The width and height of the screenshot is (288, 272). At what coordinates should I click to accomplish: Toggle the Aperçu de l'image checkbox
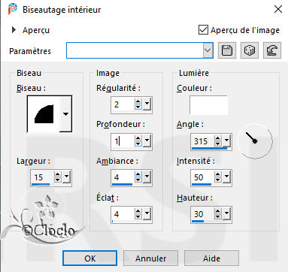tap(203, 30)
